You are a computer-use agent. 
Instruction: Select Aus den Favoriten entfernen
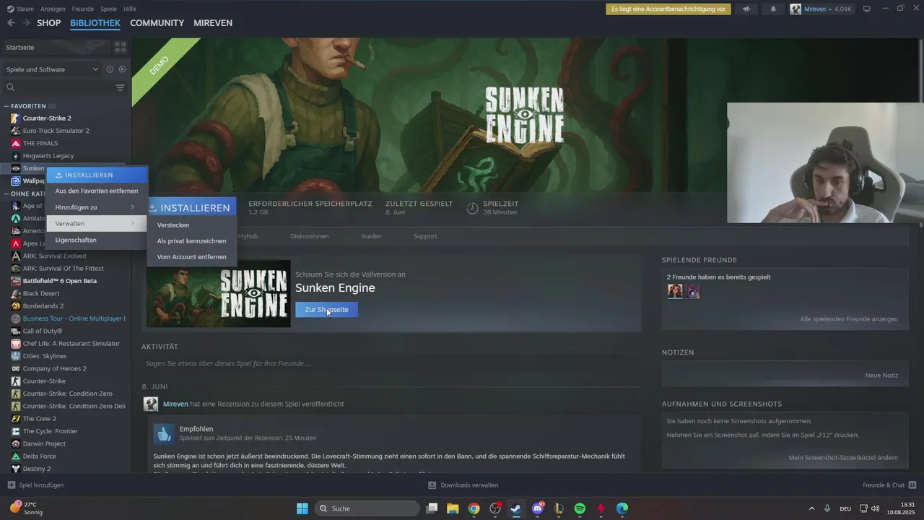coord(96,191)
